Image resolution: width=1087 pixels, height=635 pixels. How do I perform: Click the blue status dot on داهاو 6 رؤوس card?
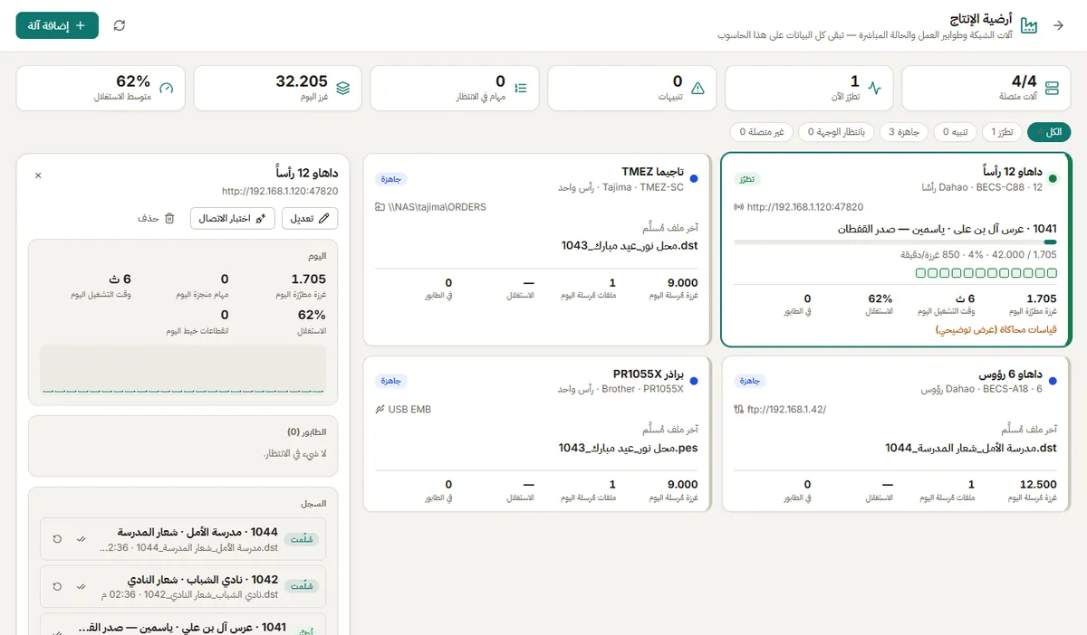(1053, 382)
